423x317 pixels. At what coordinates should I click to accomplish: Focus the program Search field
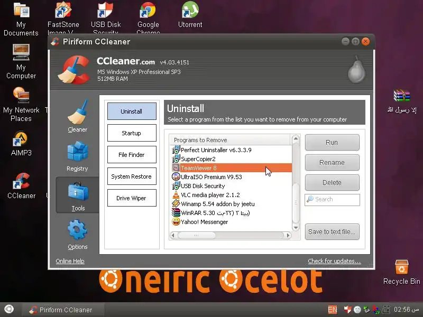(332, 200)
